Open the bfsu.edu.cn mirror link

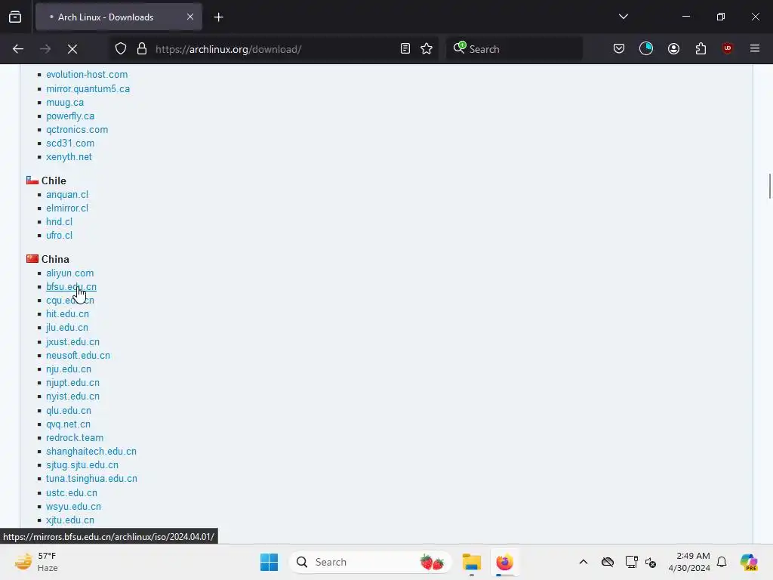tap(72, 287)
